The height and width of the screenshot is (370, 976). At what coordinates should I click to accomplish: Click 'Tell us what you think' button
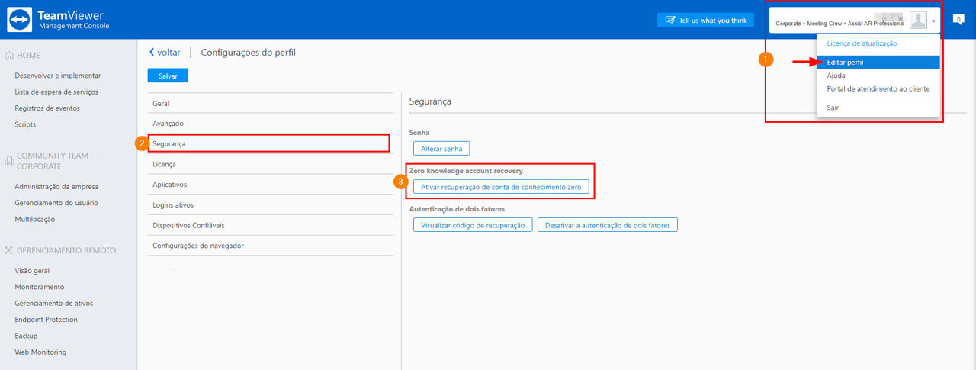(x=705, y=21)
